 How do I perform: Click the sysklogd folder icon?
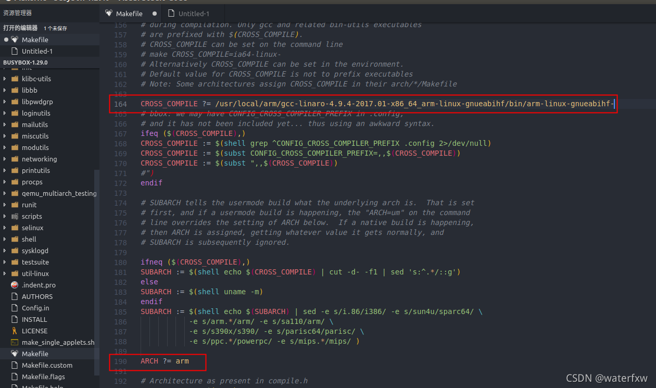(x=15, y=251)
